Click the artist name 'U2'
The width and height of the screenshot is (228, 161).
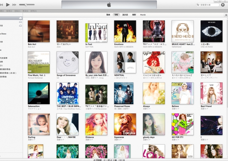click(x=58, y=78)
